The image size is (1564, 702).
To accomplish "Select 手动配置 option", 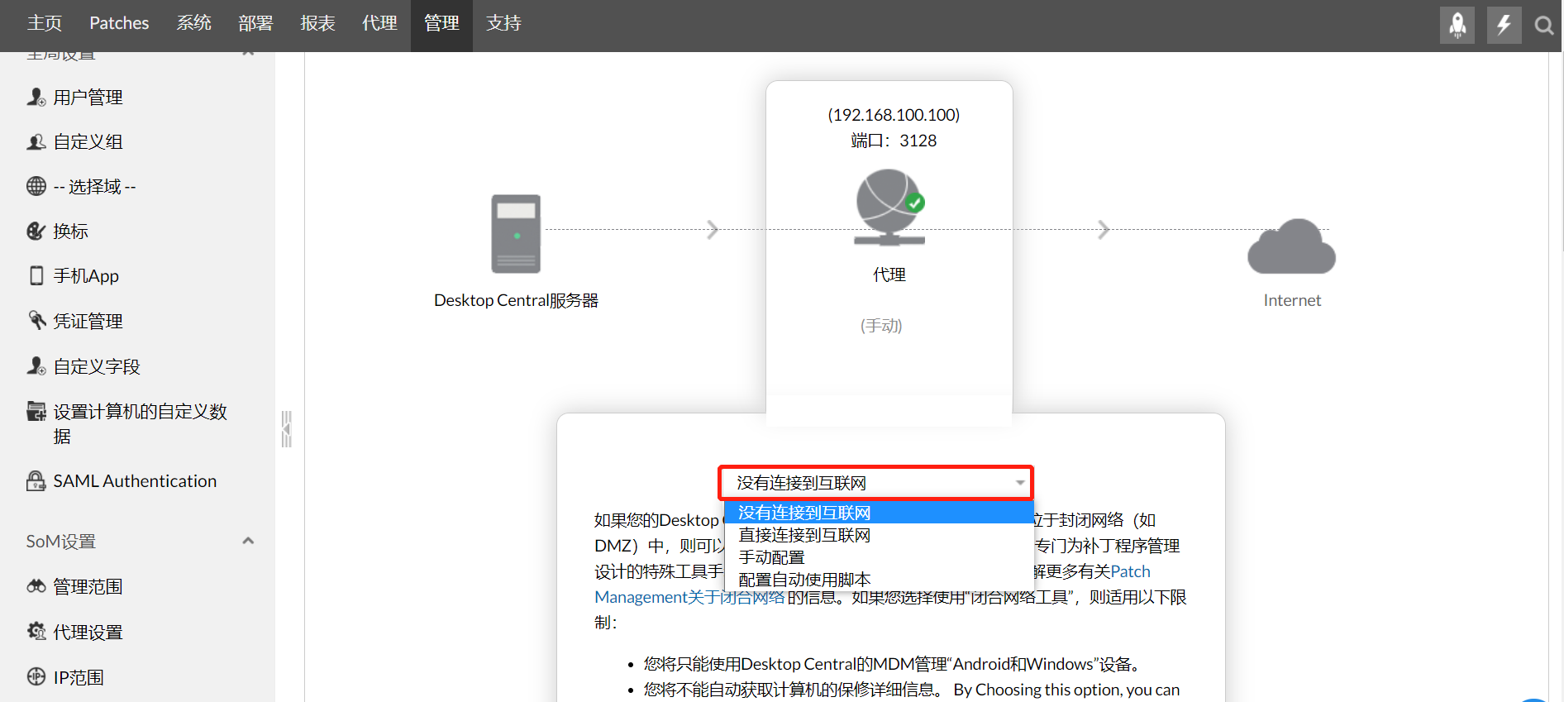I will tap(879, 557).
